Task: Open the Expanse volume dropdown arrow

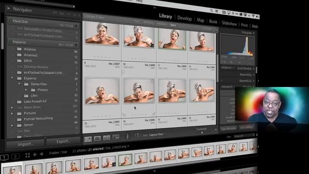Action: [x=76, y=45]
